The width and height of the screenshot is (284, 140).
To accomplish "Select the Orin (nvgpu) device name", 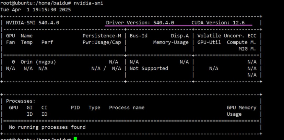I will tap(38, 62).
